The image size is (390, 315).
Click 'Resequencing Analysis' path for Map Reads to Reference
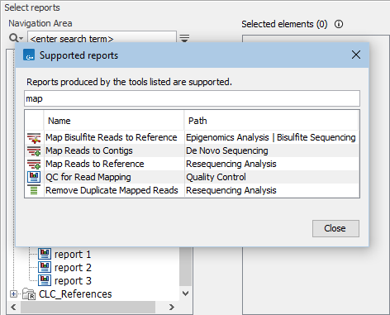(231, 164)
